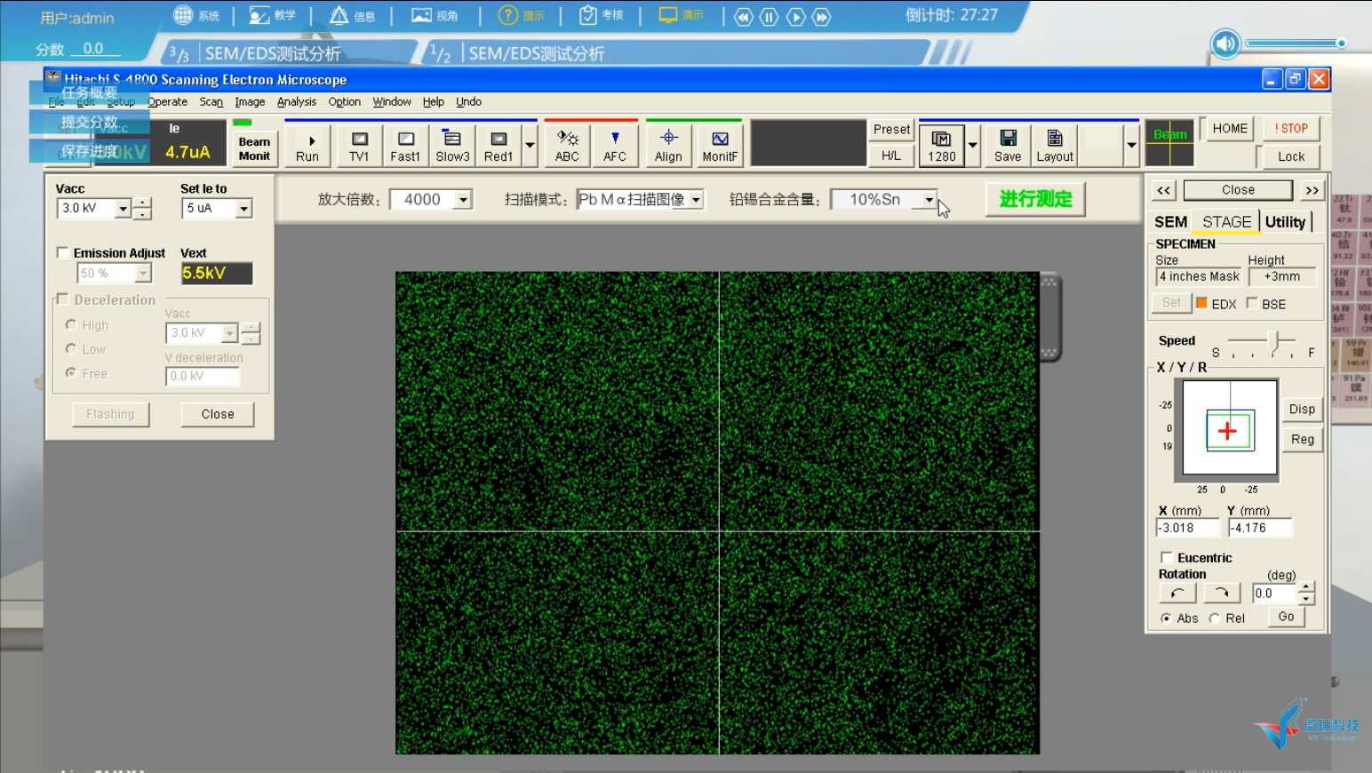Expand the dropdown arrow beside Layout

click(1131, 146)
